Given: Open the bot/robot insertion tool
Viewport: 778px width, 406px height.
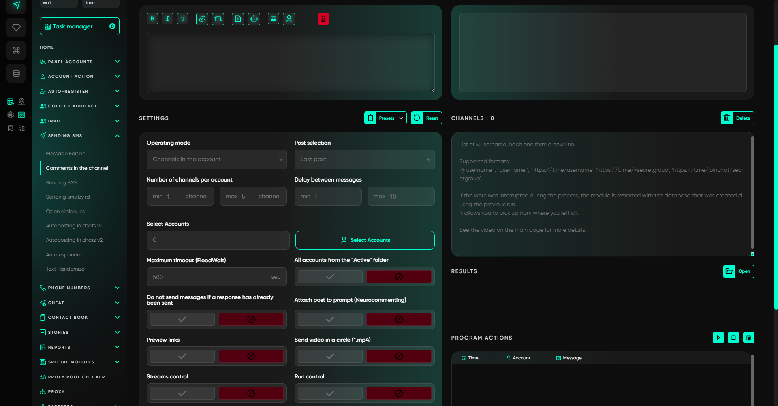Looking at the screenshot, I should point(254,19).
